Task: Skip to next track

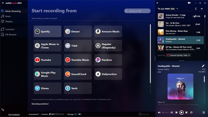Action: [186, 113]
